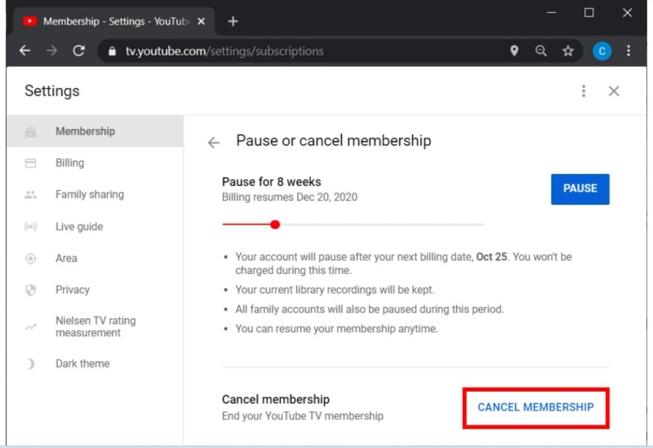Open Nielsen TV rating measurement
653x448 pixels.
click(96, 327)
